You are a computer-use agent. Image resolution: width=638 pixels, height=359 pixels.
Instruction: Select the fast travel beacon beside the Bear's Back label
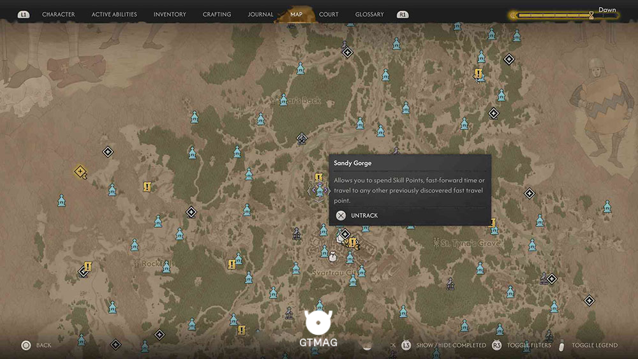coord(284,99)
